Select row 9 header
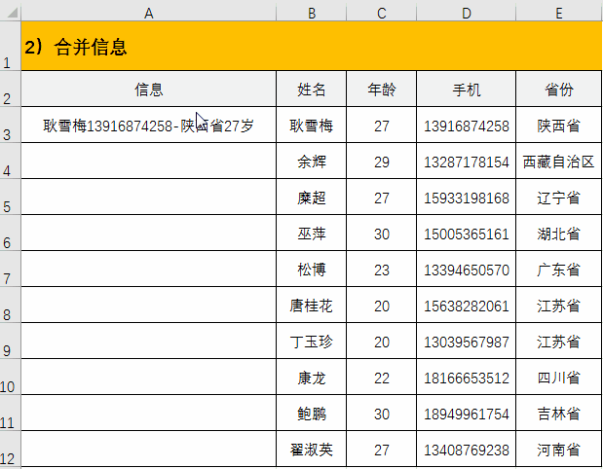This screenshot has width=603, height=469. [11, 341]
